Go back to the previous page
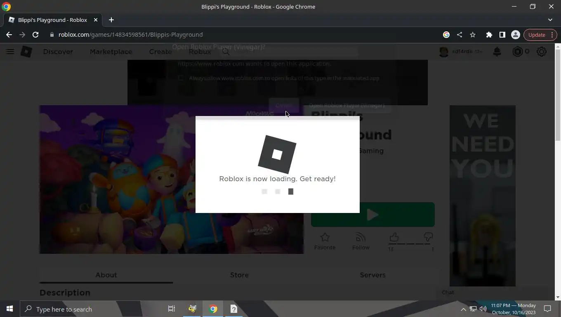This screenshot has height=317, width=561. tap(9, 35)
